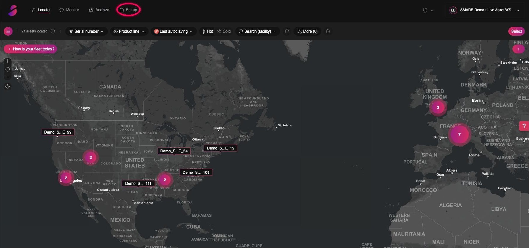This screenshot has height=248, width=529.
Task: Open Last autoclaving dropdown
Action: pyautogui.click(x=173, y=31)
